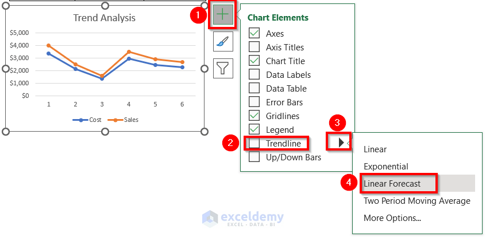Disable the Gridlines checkbox
486x237 pixels.
(254, 116)
